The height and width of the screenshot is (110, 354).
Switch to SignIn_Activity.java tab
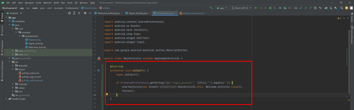tap(138, 13)
